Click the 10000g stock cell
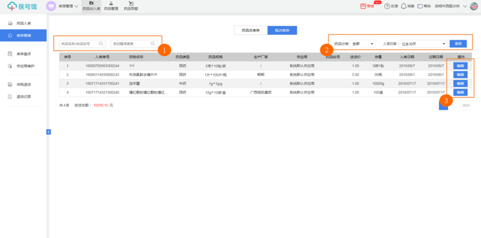Screen dimensions: 481x238 378,84
